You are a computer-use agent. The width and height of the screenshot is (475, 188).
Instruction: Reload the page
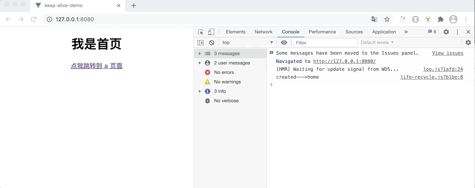click(x=34, y=19)
